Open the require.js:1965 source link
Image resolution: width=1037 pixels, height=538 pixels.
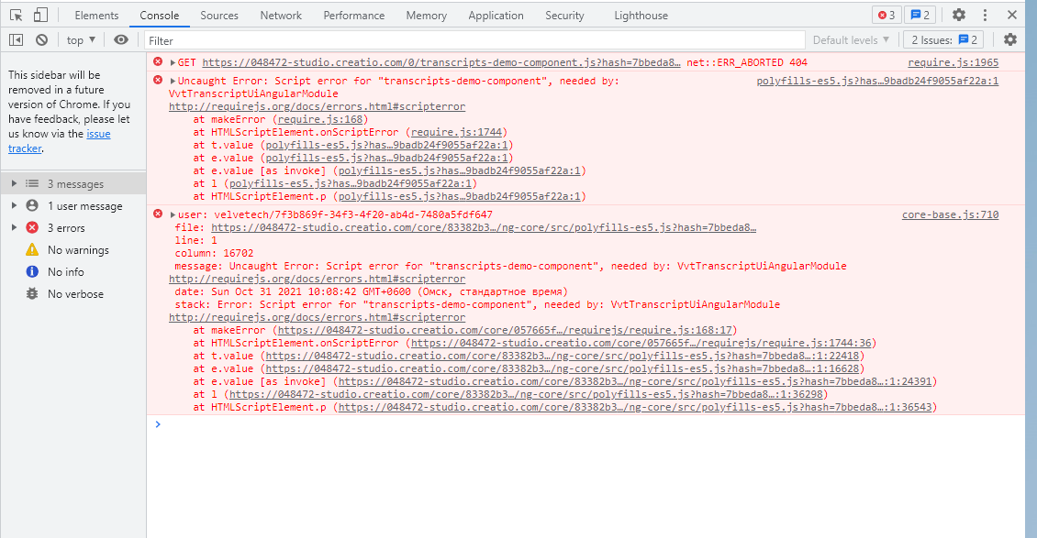click(x=953, y=62)
